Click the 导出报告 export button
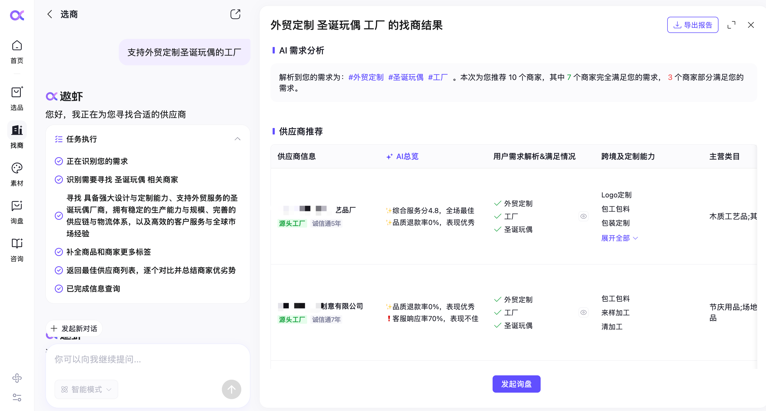The image size is (766, 411). pos(692,25)
